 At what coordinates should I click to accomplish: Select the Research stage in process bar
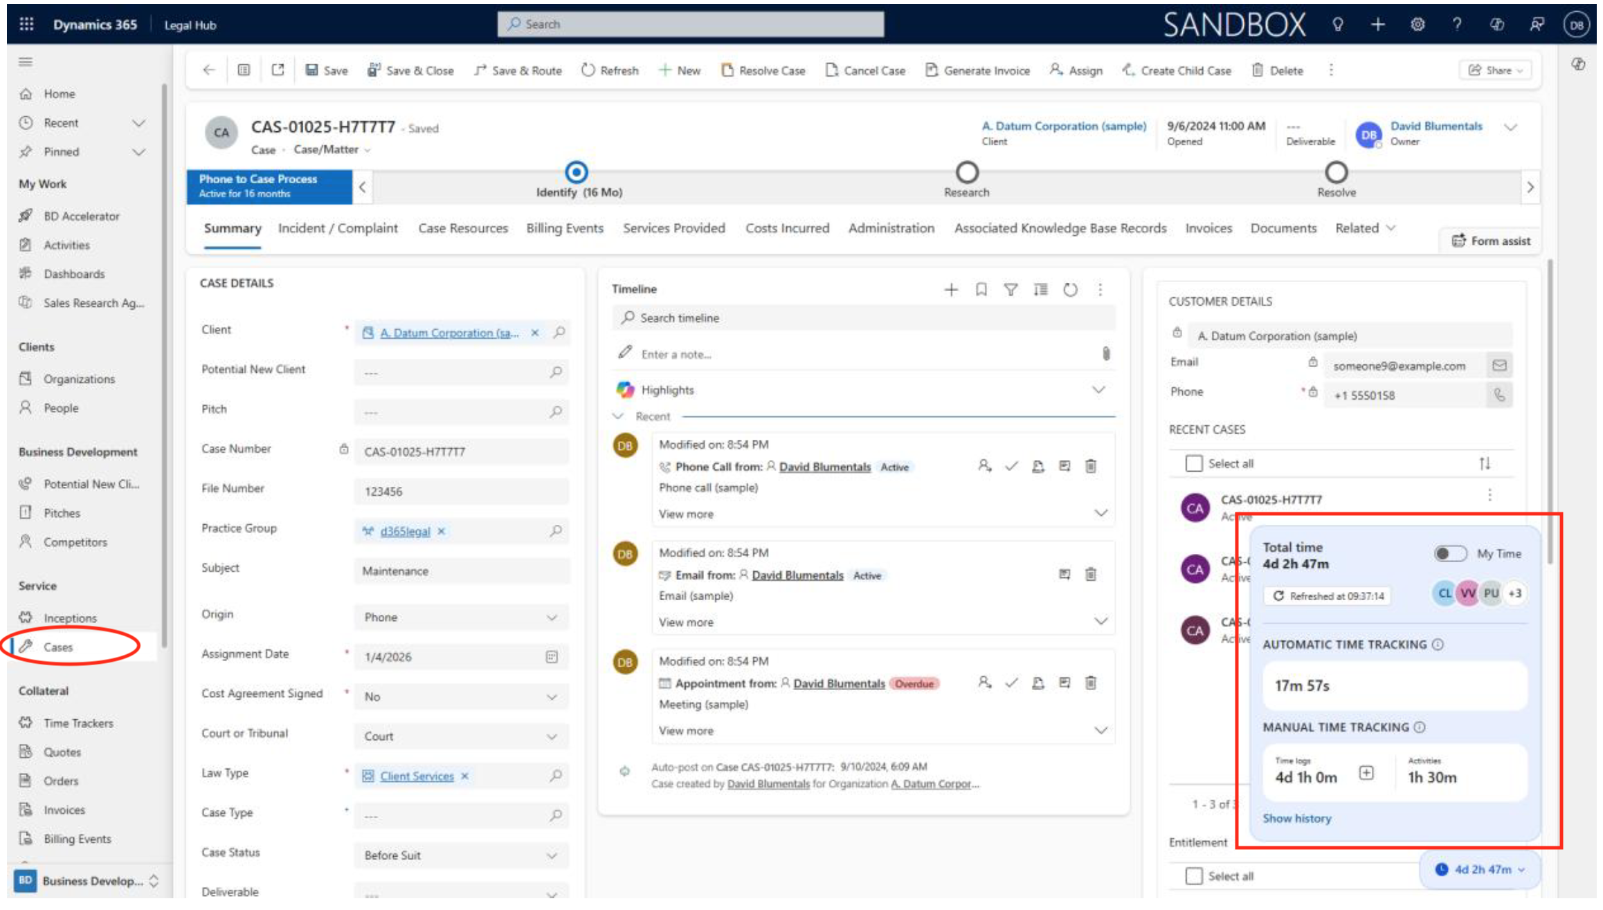pyautogui.click(x=966, y=173)
